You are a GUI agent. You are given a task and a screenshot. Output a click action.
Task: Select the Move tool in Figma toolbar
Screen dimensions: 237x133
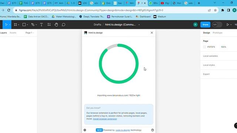click(x=6, y=25)
